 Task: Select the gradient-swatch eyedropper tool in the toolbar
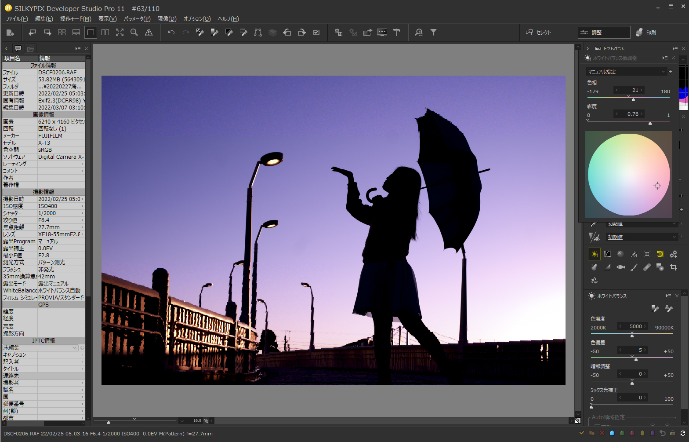[214, 33]
